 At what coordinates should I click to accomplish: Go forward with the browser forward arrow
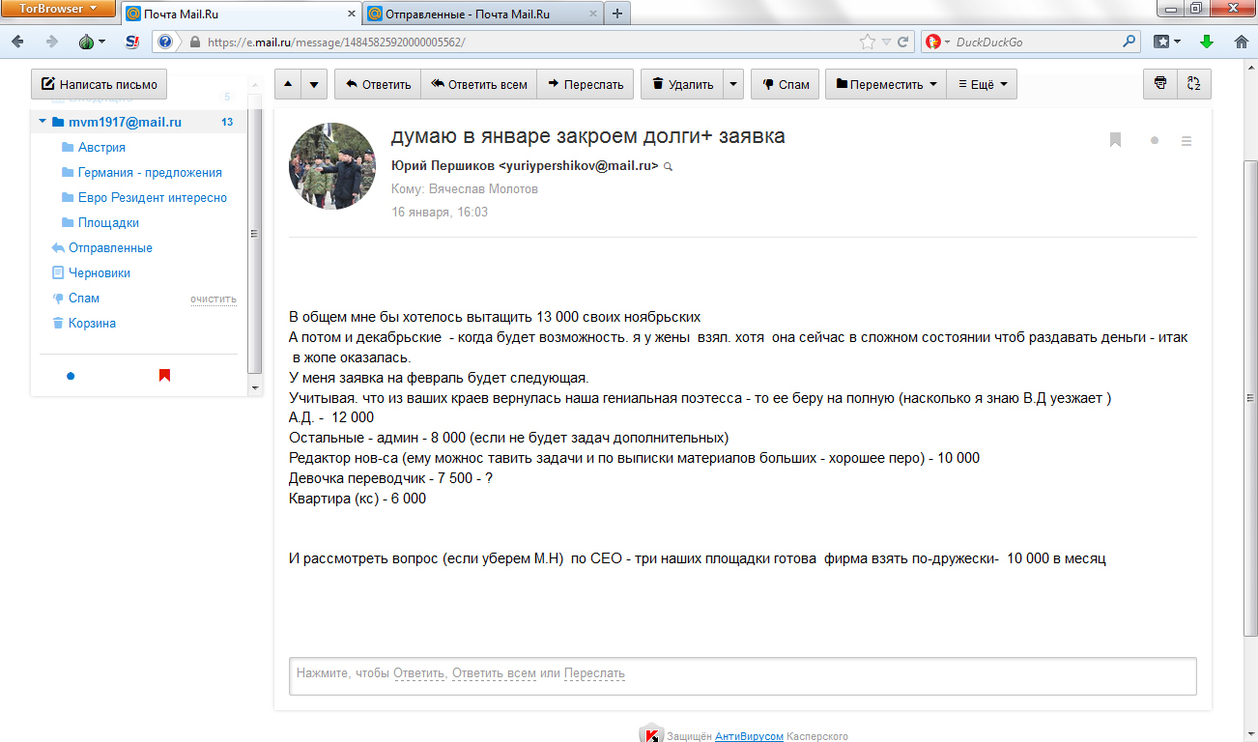point(52,43)
